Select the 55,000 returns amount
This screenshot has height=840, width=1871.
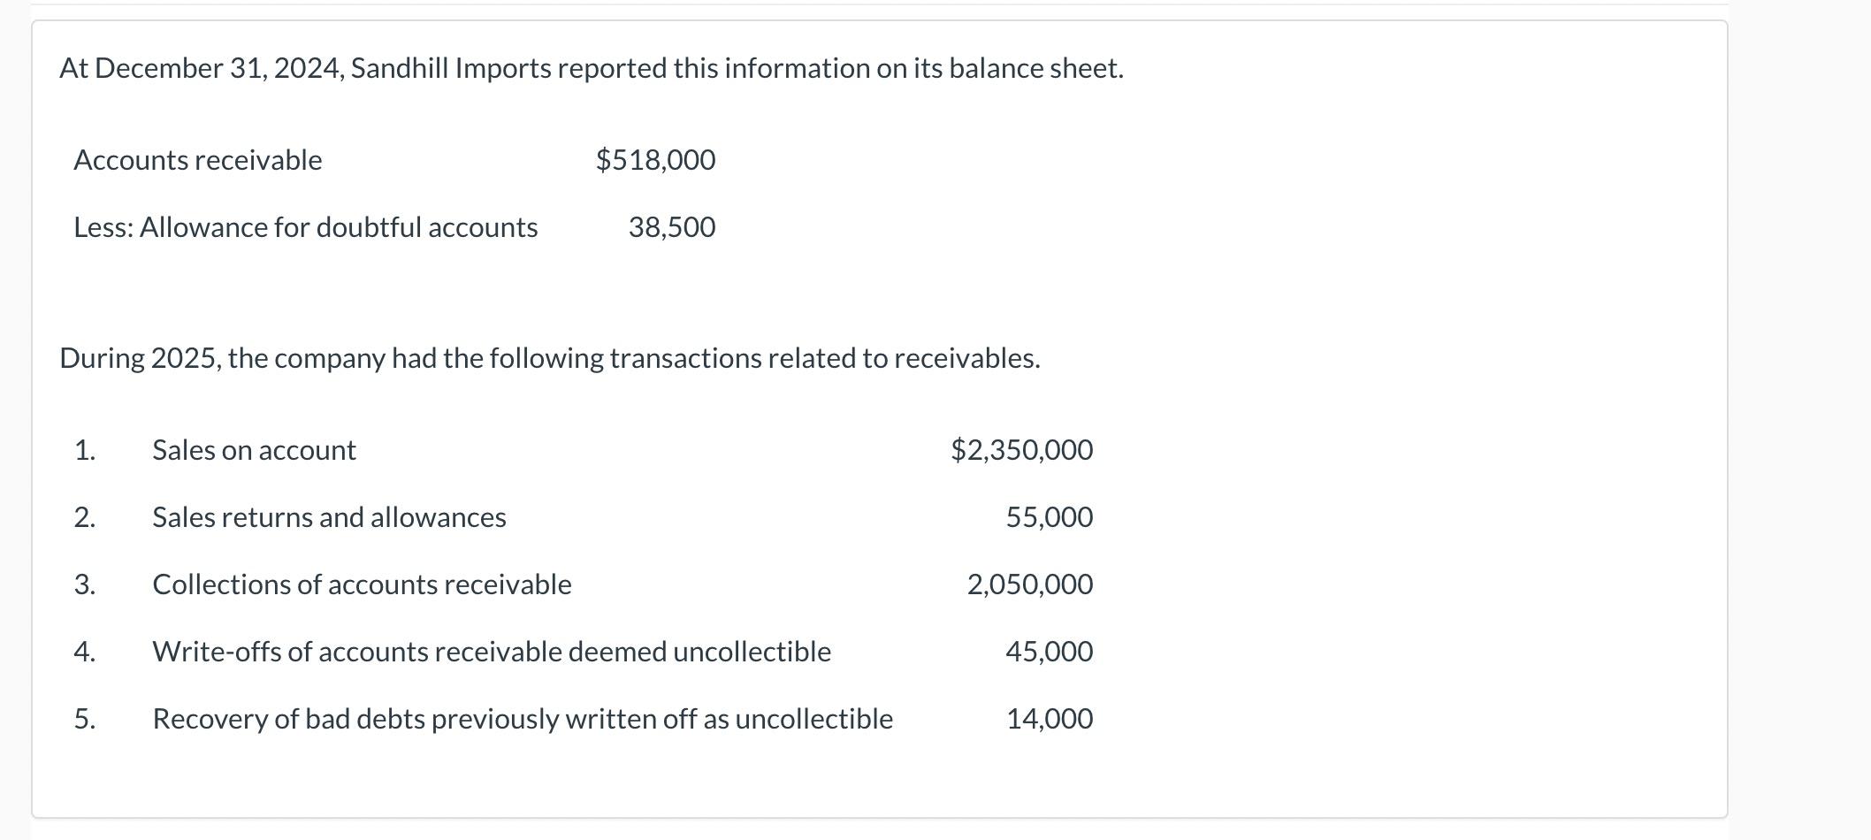1049,517
